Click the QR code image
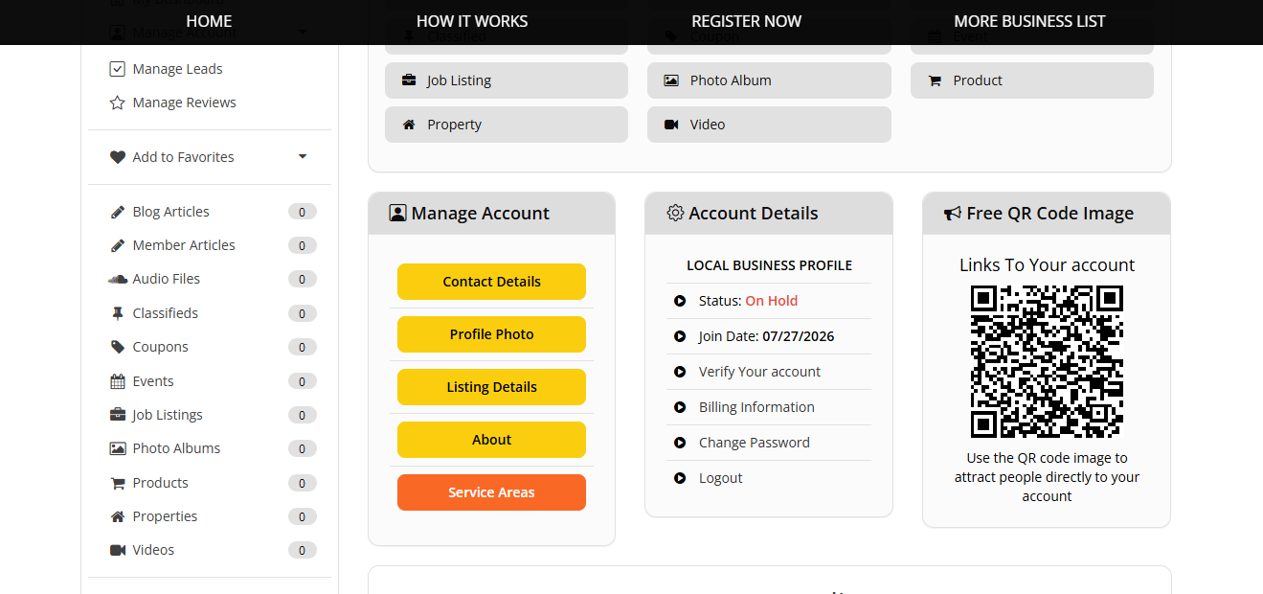Screen dimensions: 1263x594 (1047, 361)
